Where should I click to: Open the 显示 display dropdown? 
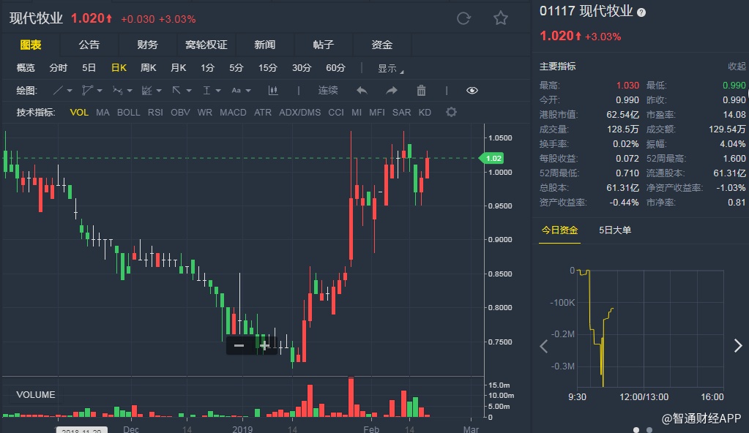point(390,68)
